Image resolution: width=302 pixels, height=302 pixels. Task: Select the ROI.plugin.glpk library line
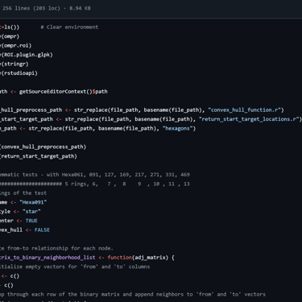coord(27,55)
